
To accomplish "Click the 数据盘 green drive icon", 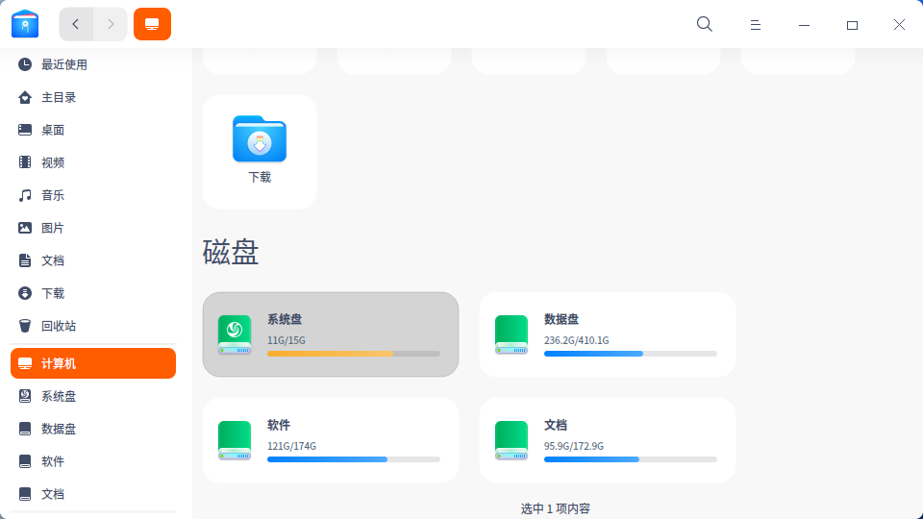I will [x=511, y=334].
